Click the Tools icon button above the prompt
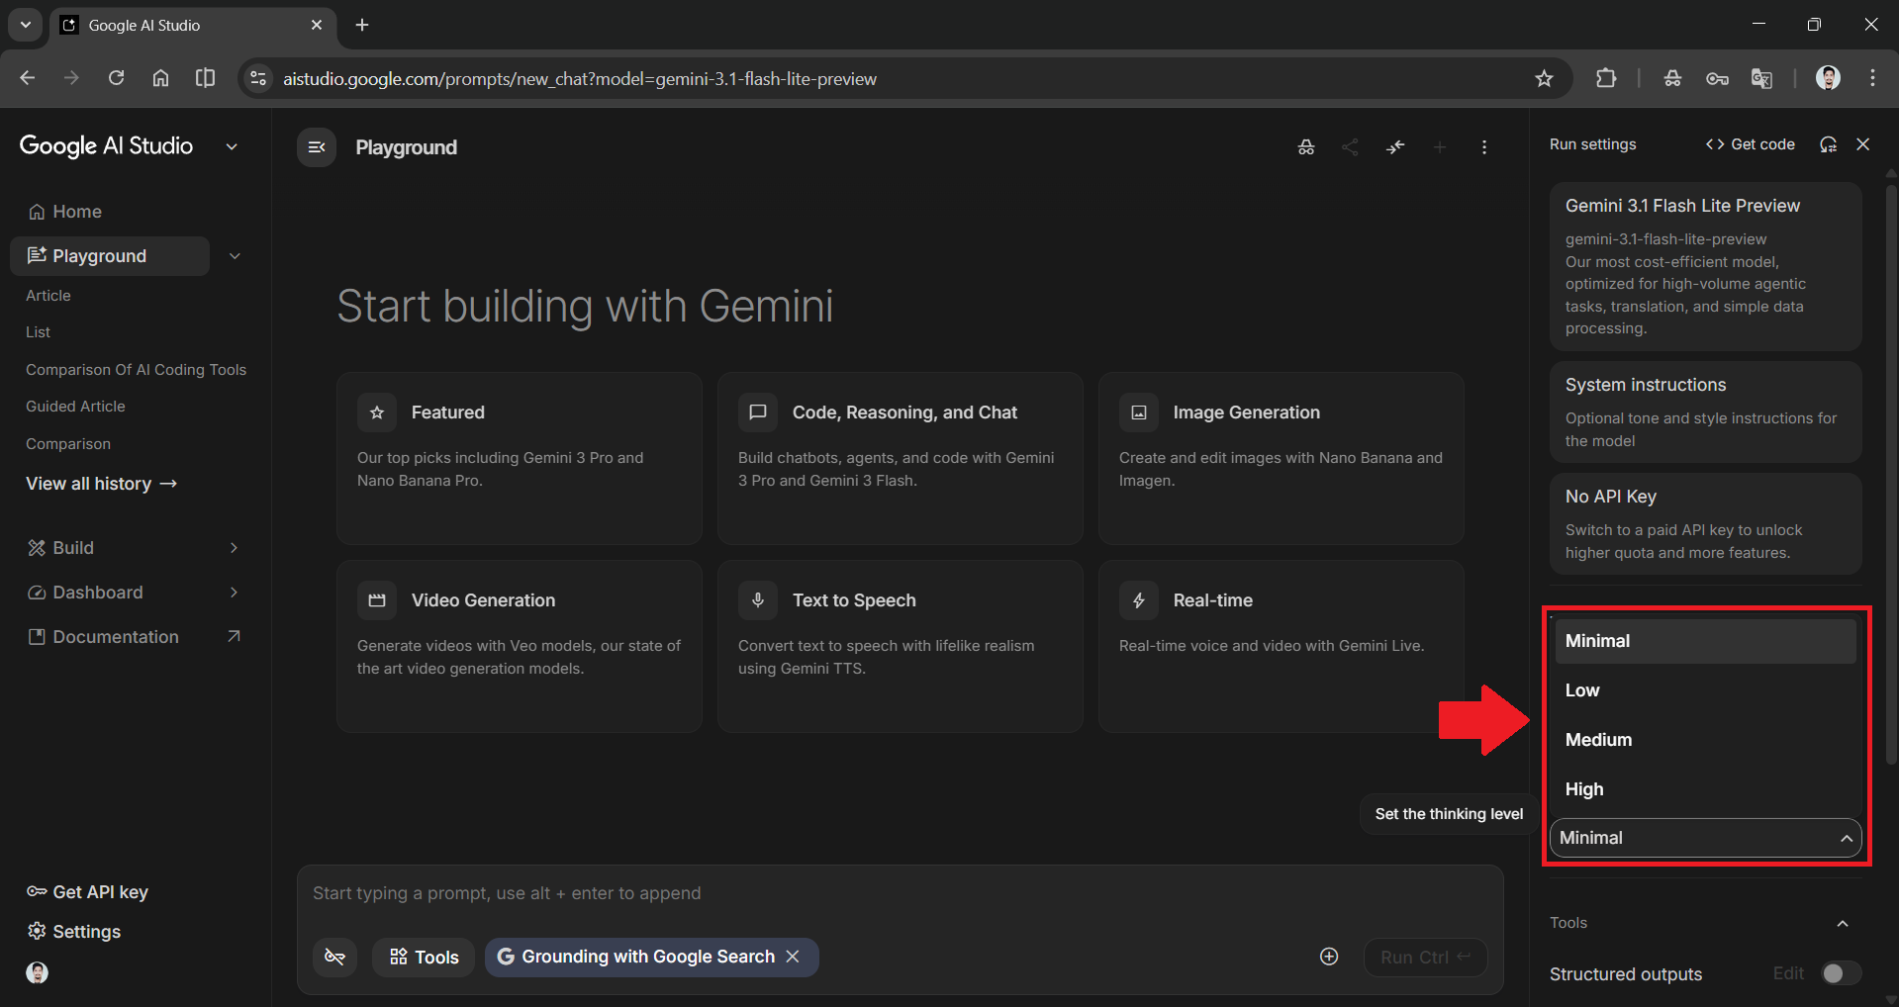The height and width of the screenshot is (1007, 1899). (x=423, y=957)
